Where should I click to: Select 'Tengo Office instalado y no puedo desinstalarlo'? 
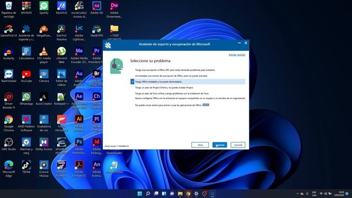click(x=188, y=82)
